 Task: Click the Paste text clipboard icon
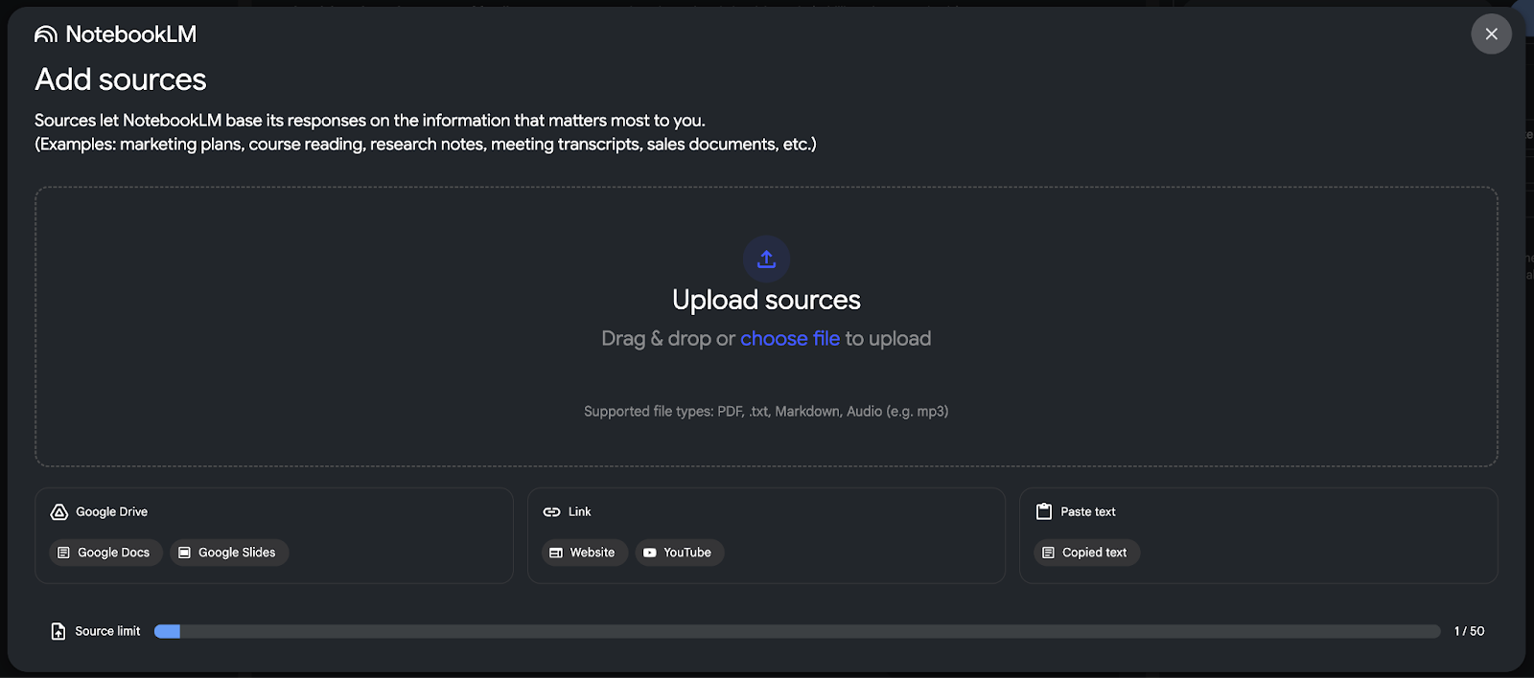pos(1044,512)
